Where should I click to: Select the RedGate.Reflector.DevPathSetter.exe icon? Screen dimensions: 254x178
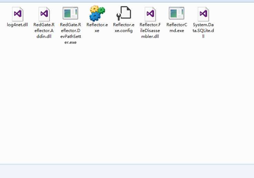coord(70,13)
